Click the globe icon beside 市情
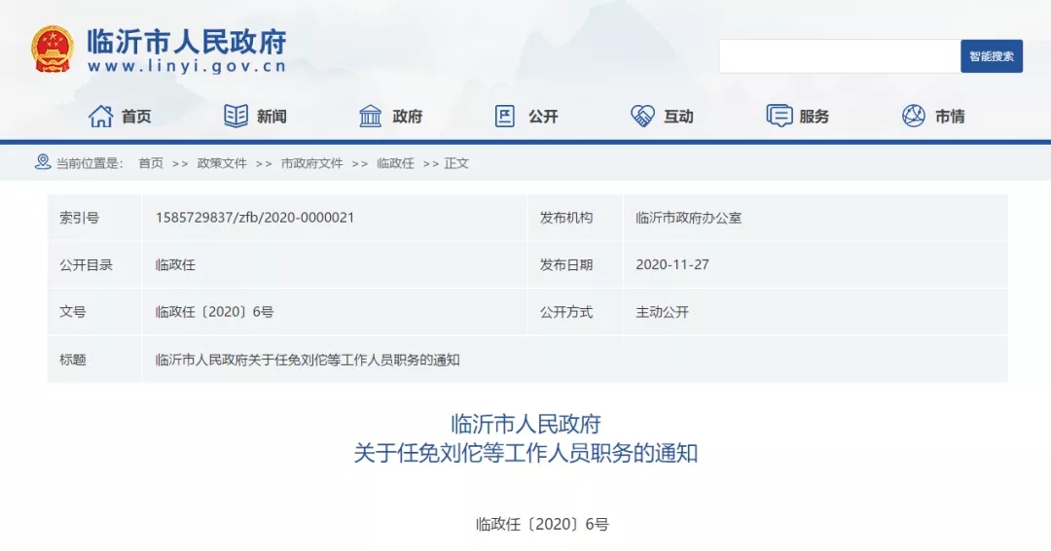 (914, 116)
